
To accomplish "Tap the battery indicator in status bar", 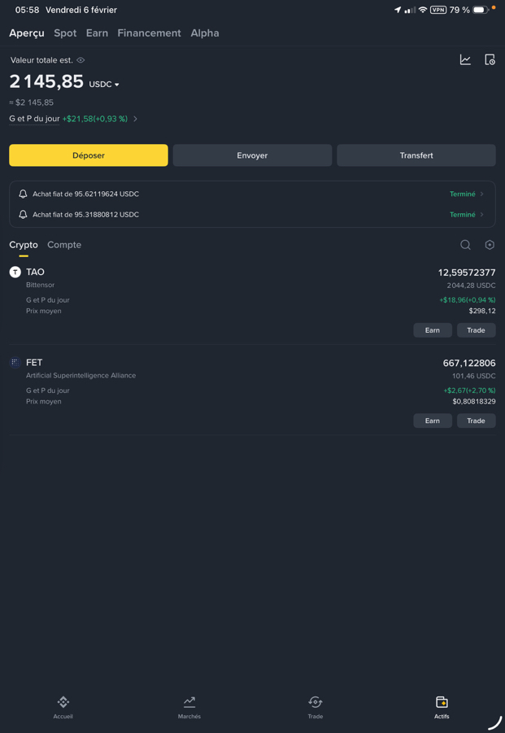I will pos(481,10).
